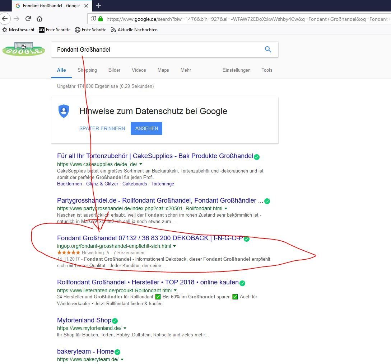Click the https://www.bakeryteam.de/ URL text
Image resolution: width=391 pixels, height=364 pixels.
[x=88, y=359]
